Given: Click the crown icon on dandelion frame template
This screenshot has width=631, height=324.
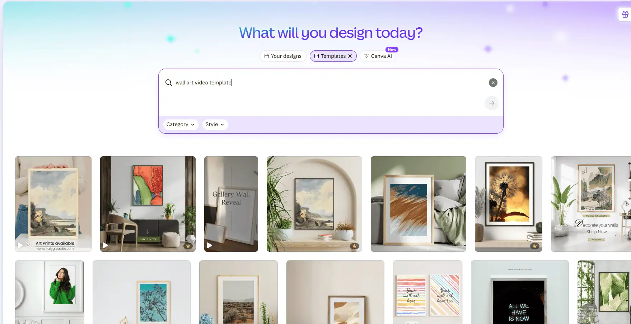Looking at the screenshot, I should (534, 246).
